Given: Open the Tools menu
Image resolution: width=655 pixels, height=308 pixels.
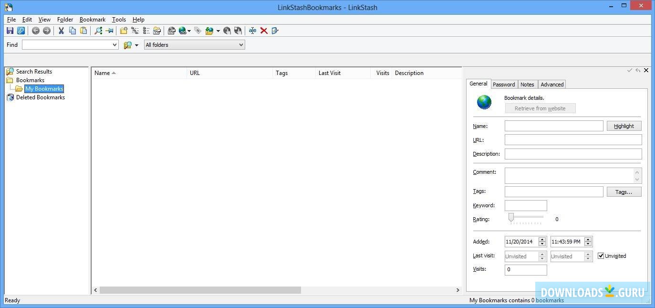Looking at the screenshot, I should (x=119, y=20).
